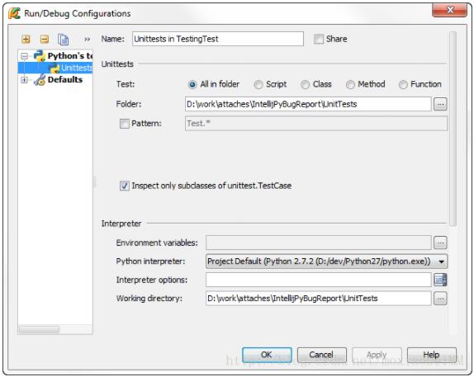Viewport: 474px width, 377px height.
Task: Open the Environment variables editor button
Action: pyautogui.click(x=440, y=243)
